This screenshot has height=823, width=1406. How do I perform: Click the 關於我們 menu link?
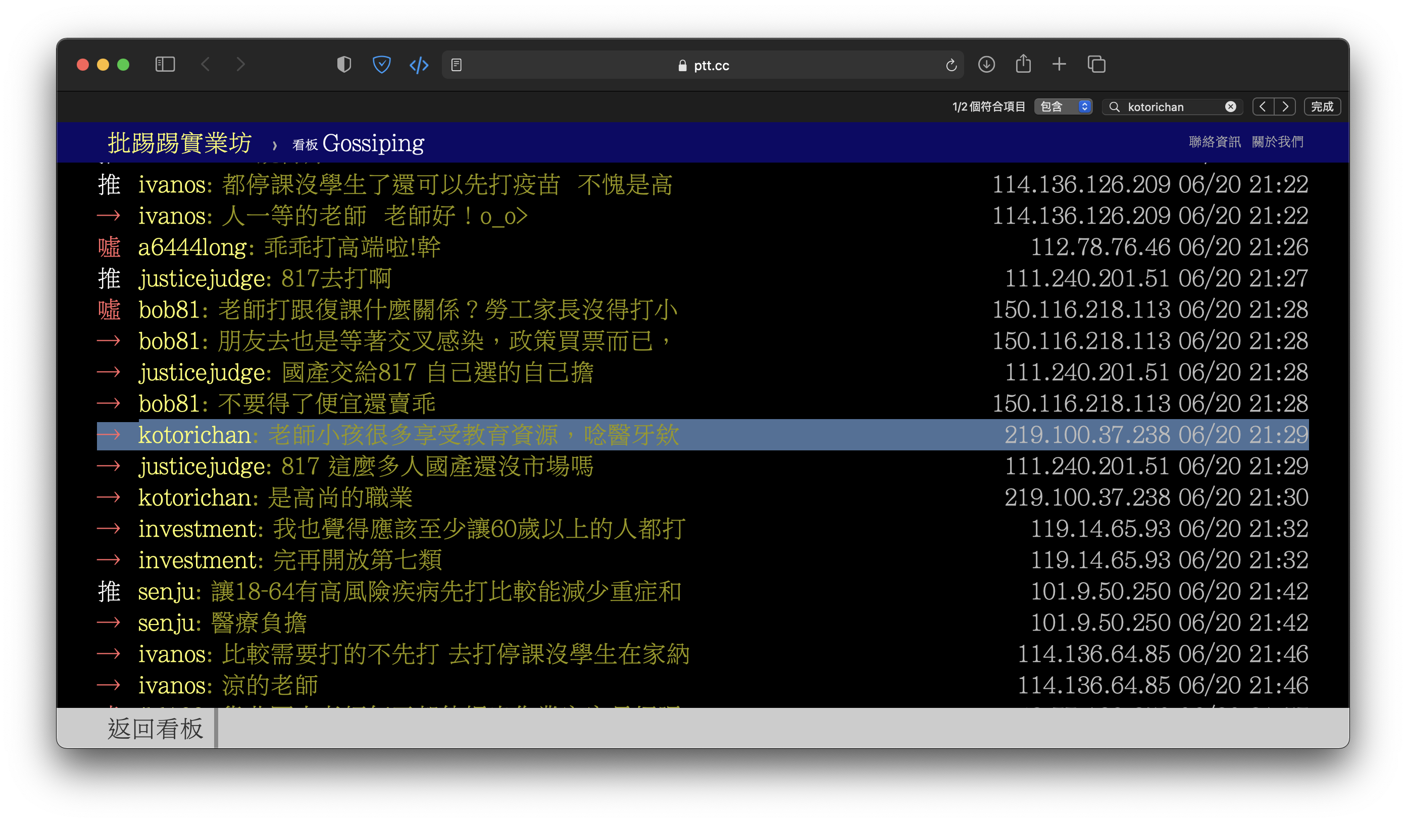coord(1278,142)
